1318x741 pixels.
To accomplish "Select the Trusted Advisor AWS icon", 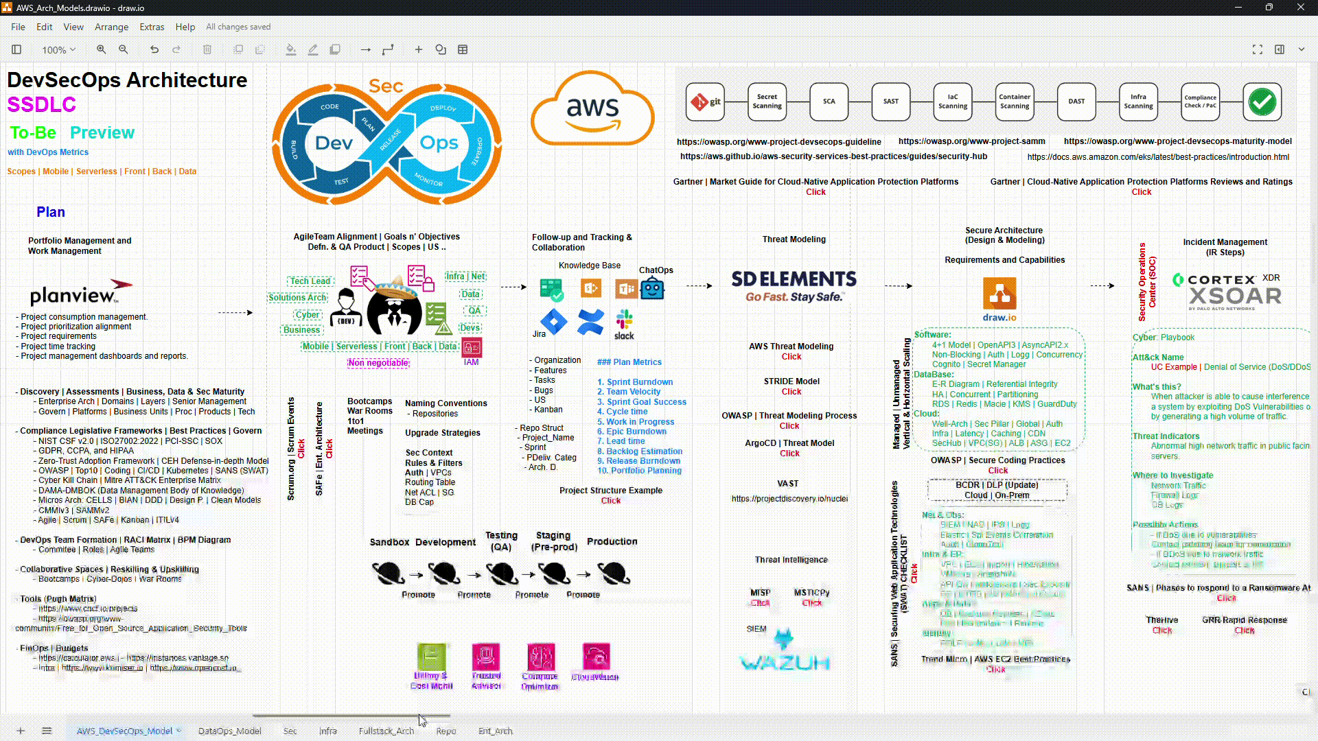I will coord(486,657).
